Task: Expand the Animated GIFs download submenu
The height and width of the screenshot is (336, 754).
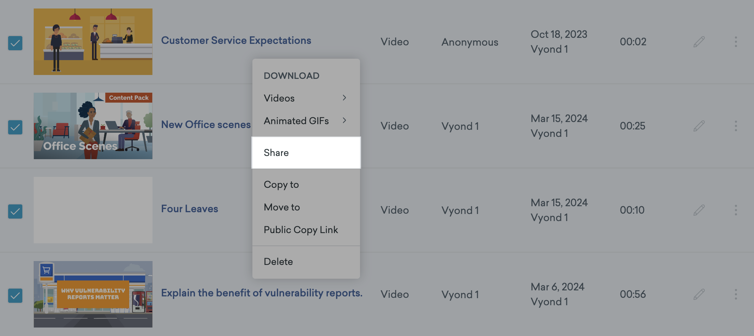Action: (x=305, y=121)
